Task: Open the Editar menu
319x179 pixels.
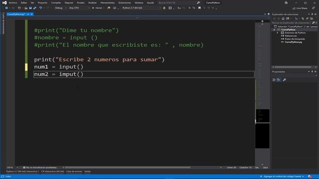Action: (x=24, y=2)
